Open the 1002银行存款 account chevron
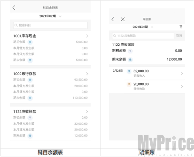The height and width of the screenshot is (157, 194). coord(87,74)
